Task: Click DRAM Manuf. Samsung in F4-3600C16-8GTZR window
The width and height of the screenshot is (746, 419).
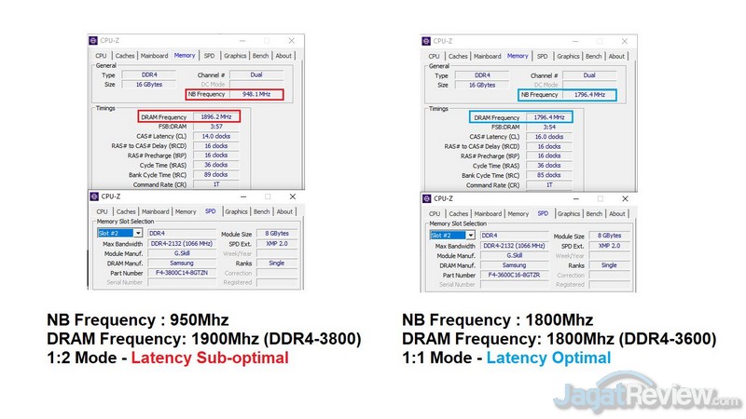Action: tap(515, 265)
